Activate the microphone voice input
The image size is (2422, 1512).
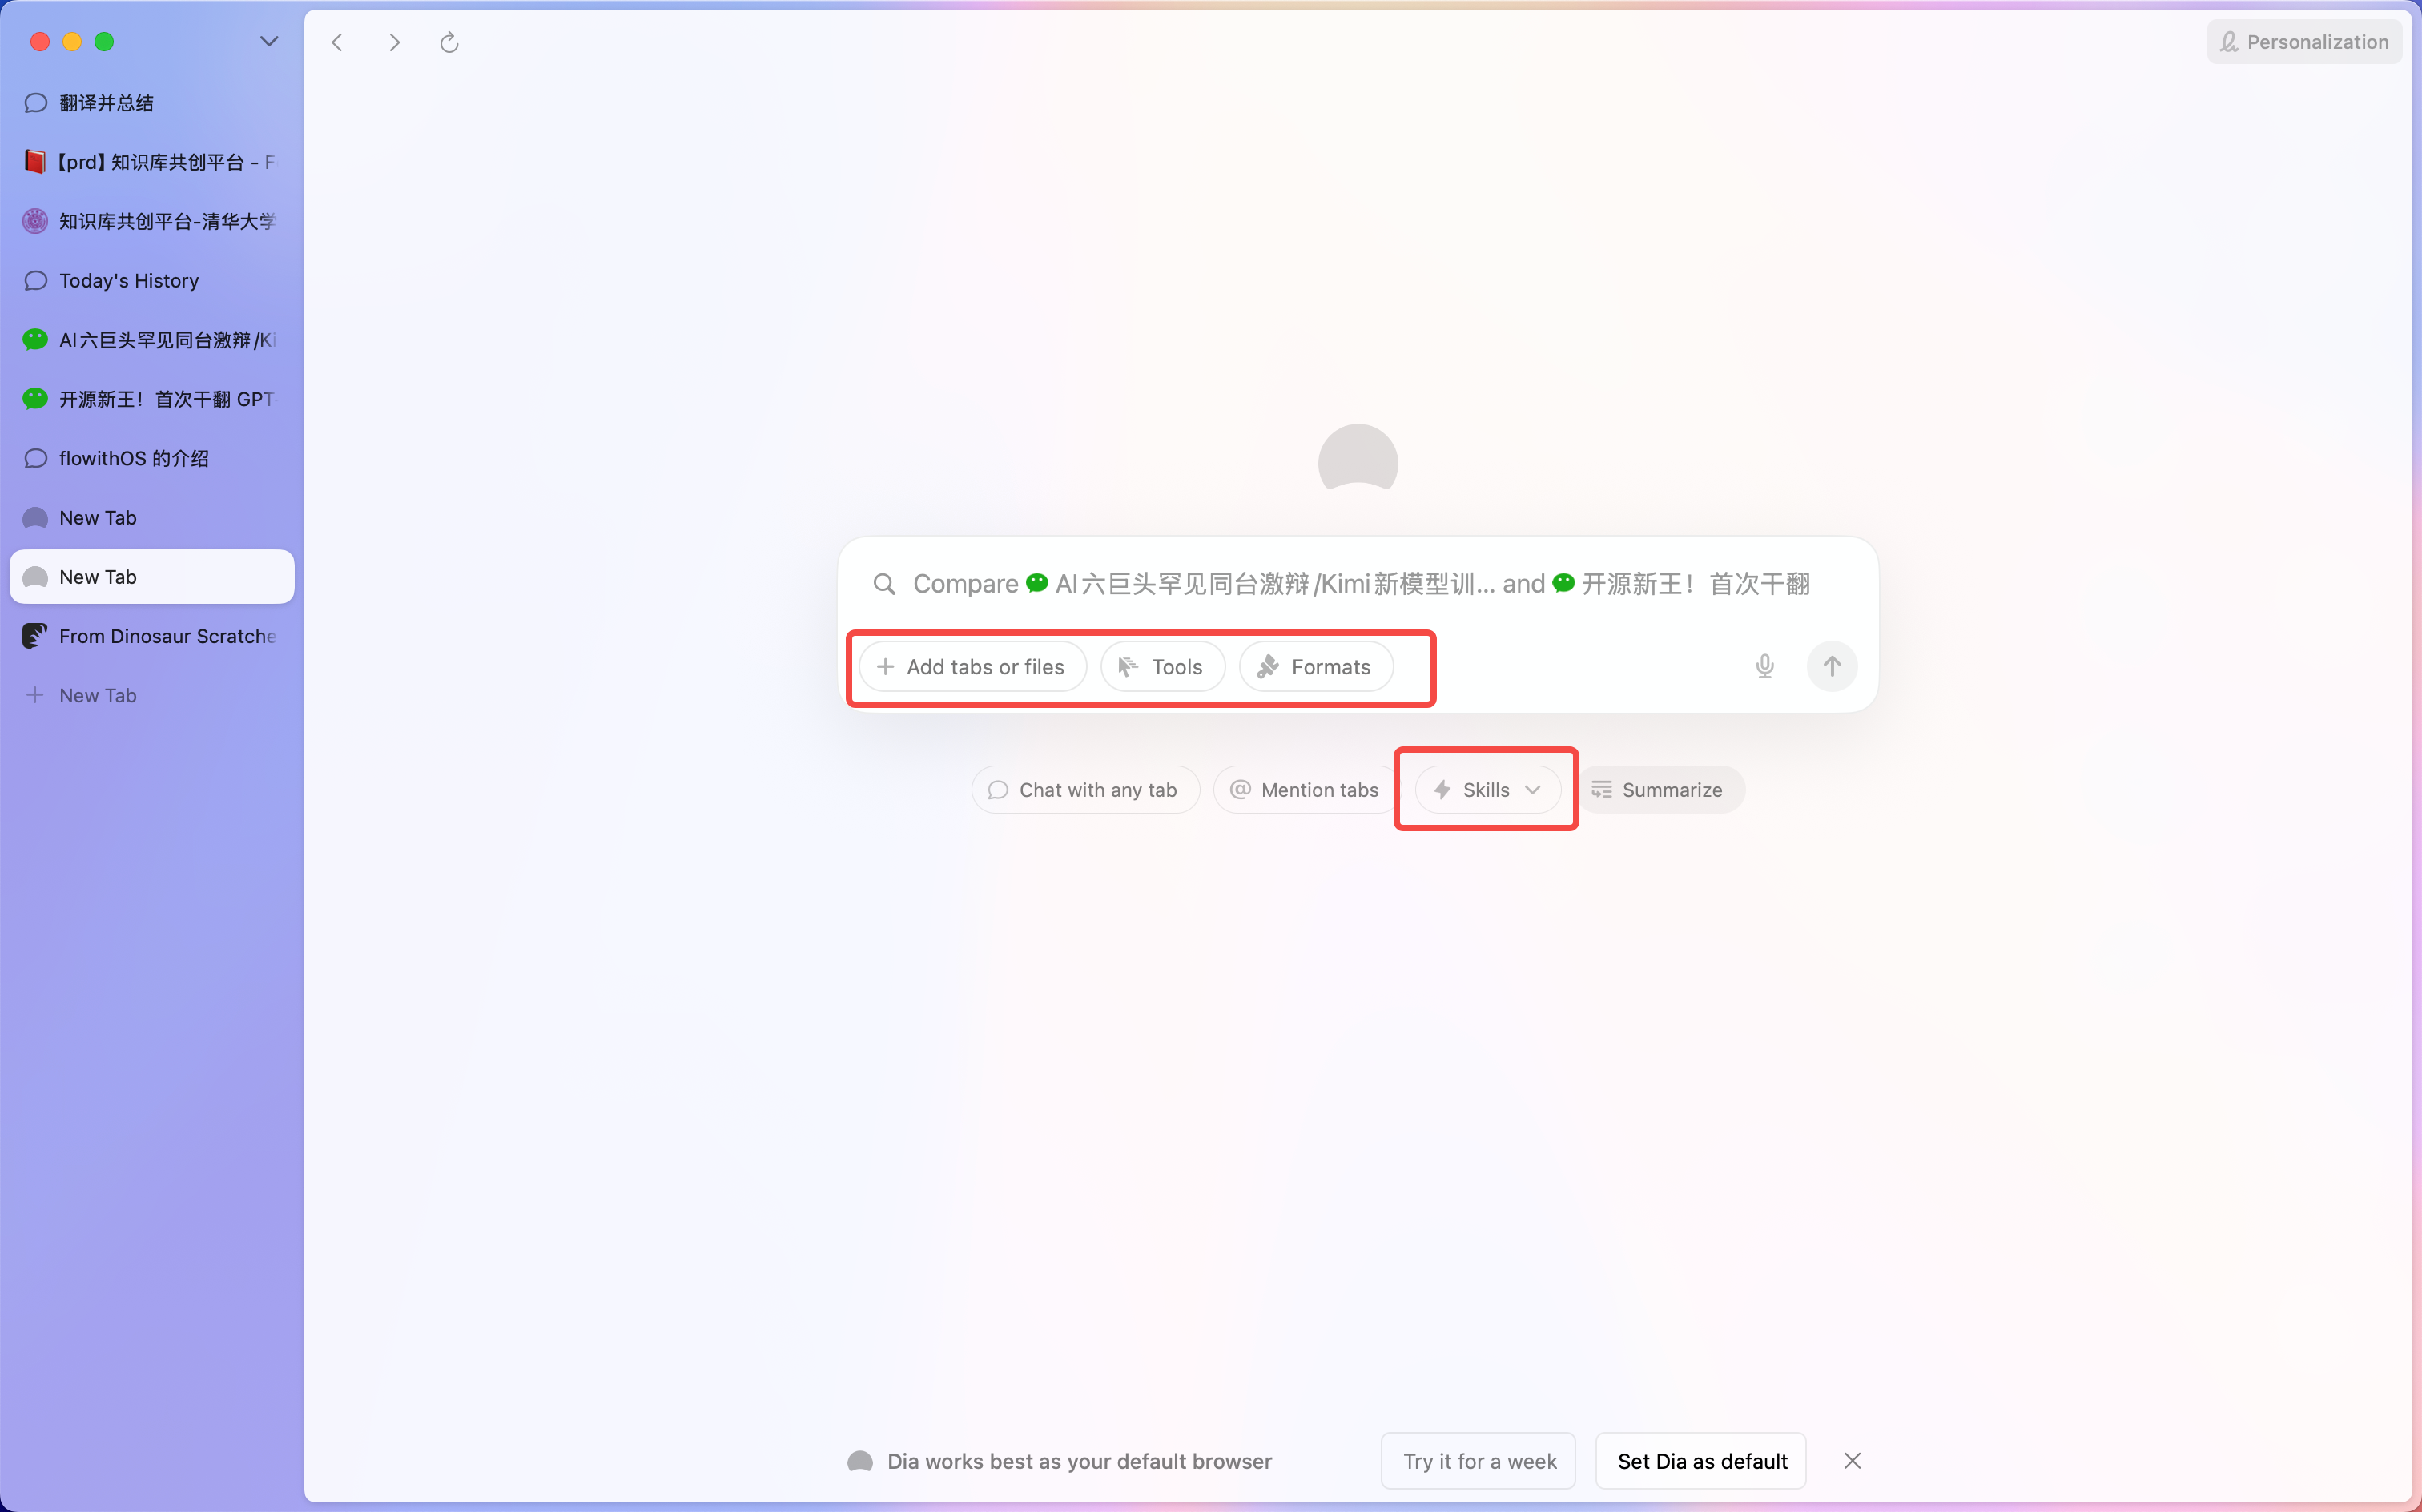pyautogui.click(x=1764, y=666)
